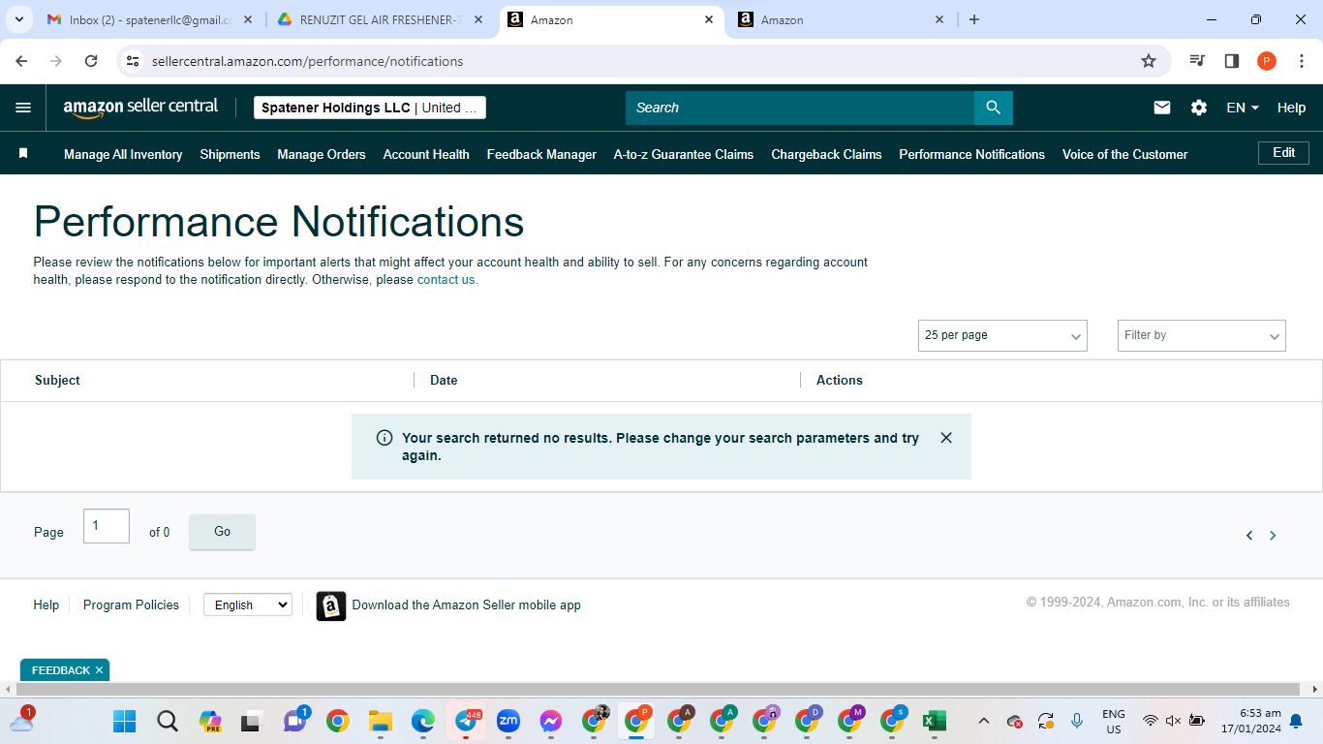
Task: Open Account Health page
Action: click(x=426, y=154)
